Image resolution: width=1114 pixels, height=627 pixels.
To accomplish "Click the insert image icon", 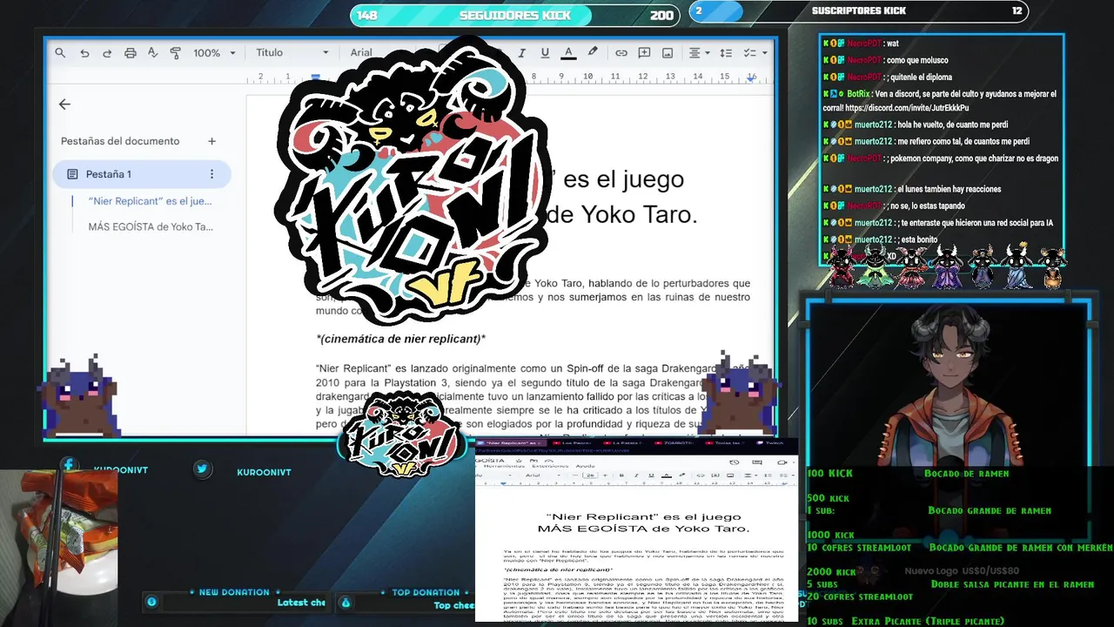I will coord(668,53).
